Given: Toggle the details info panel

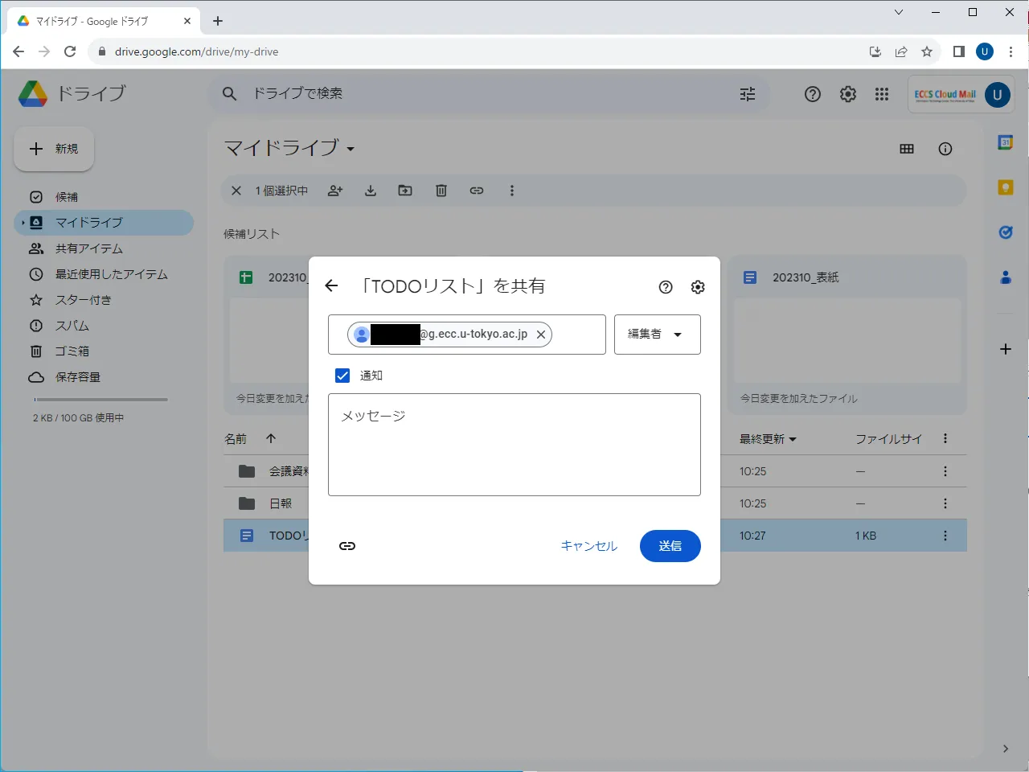Looking at the screenshot, I should pos(945,149).
